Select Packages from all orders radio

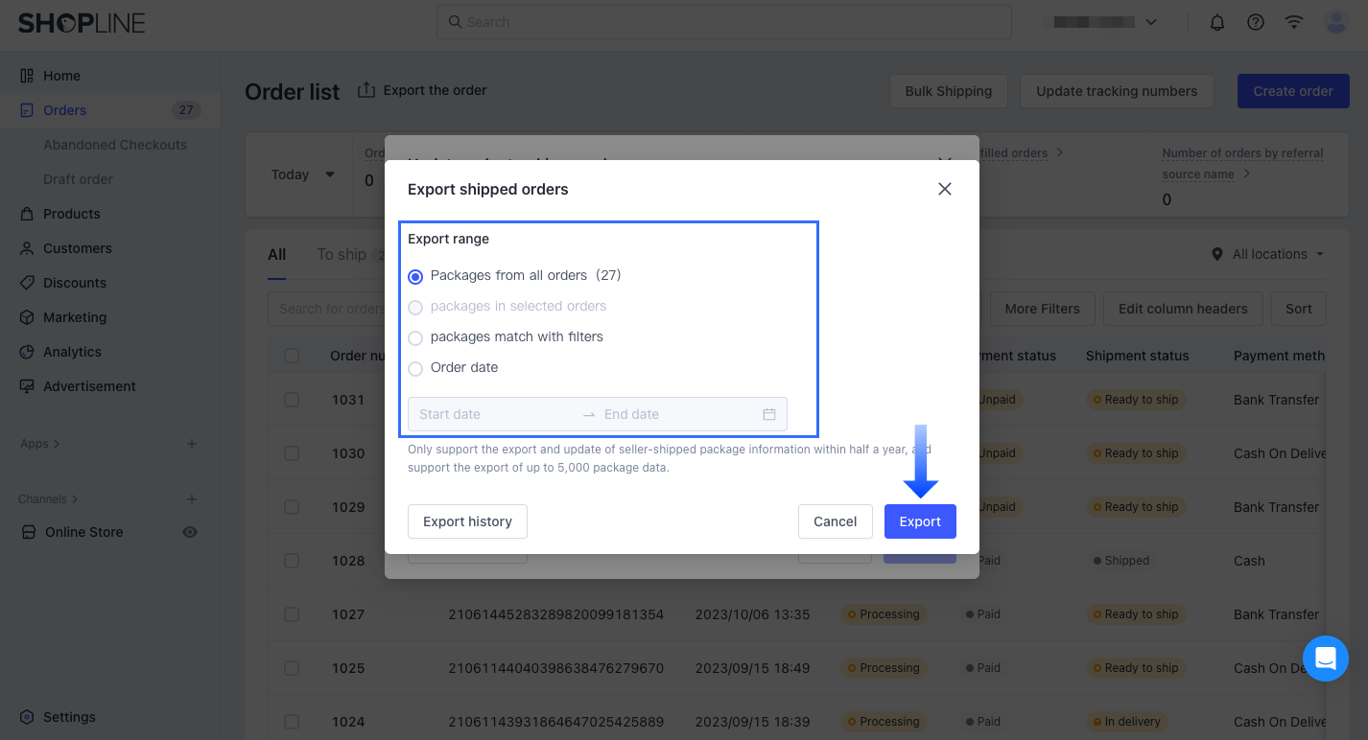415,276
